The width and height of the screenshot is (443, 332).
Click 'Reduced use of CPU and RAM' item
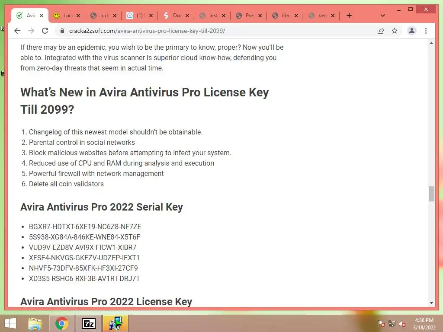pos(122,163)
